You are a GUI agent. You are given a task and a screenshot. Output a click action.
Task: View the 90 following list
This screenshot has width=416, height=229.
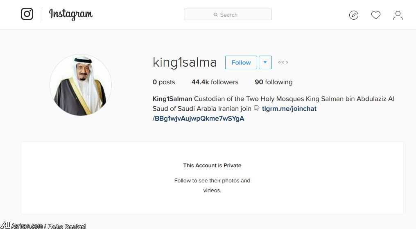click(x=274, y=82)
